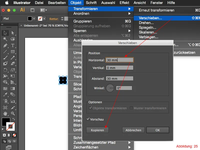Open the fill color dropdown arrow
The height and width of the screenshot is (150, 200).
pos(34,18)
